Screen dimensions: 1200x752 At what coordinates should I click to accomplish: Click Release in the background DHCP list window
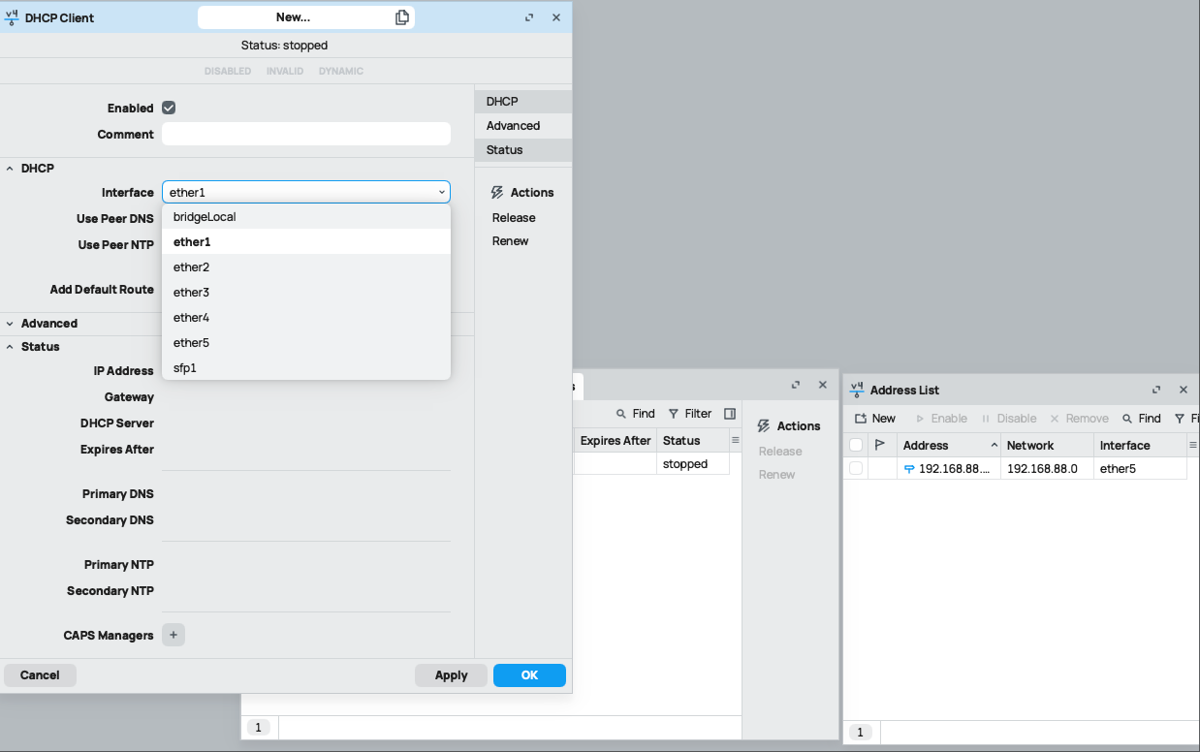[x=780, y=452]
